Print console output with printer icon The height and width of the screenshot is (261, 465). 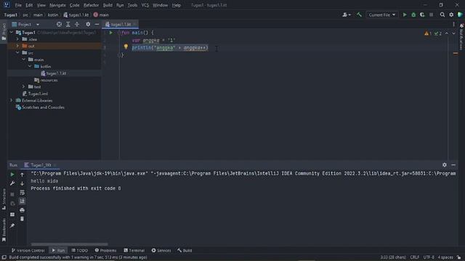[x=23, y=210]
